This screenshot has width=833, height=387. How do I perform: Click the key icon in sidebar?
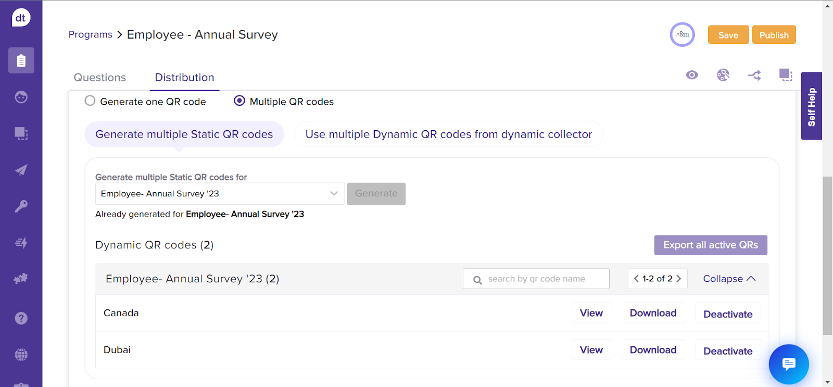point(21,206)
